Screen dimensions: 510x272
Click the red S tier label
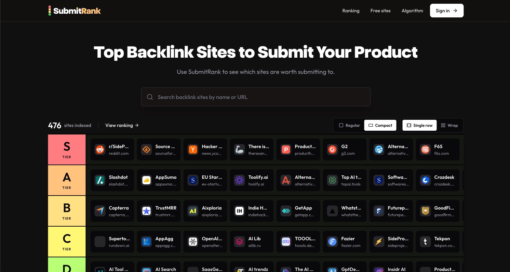coord(67,149)
